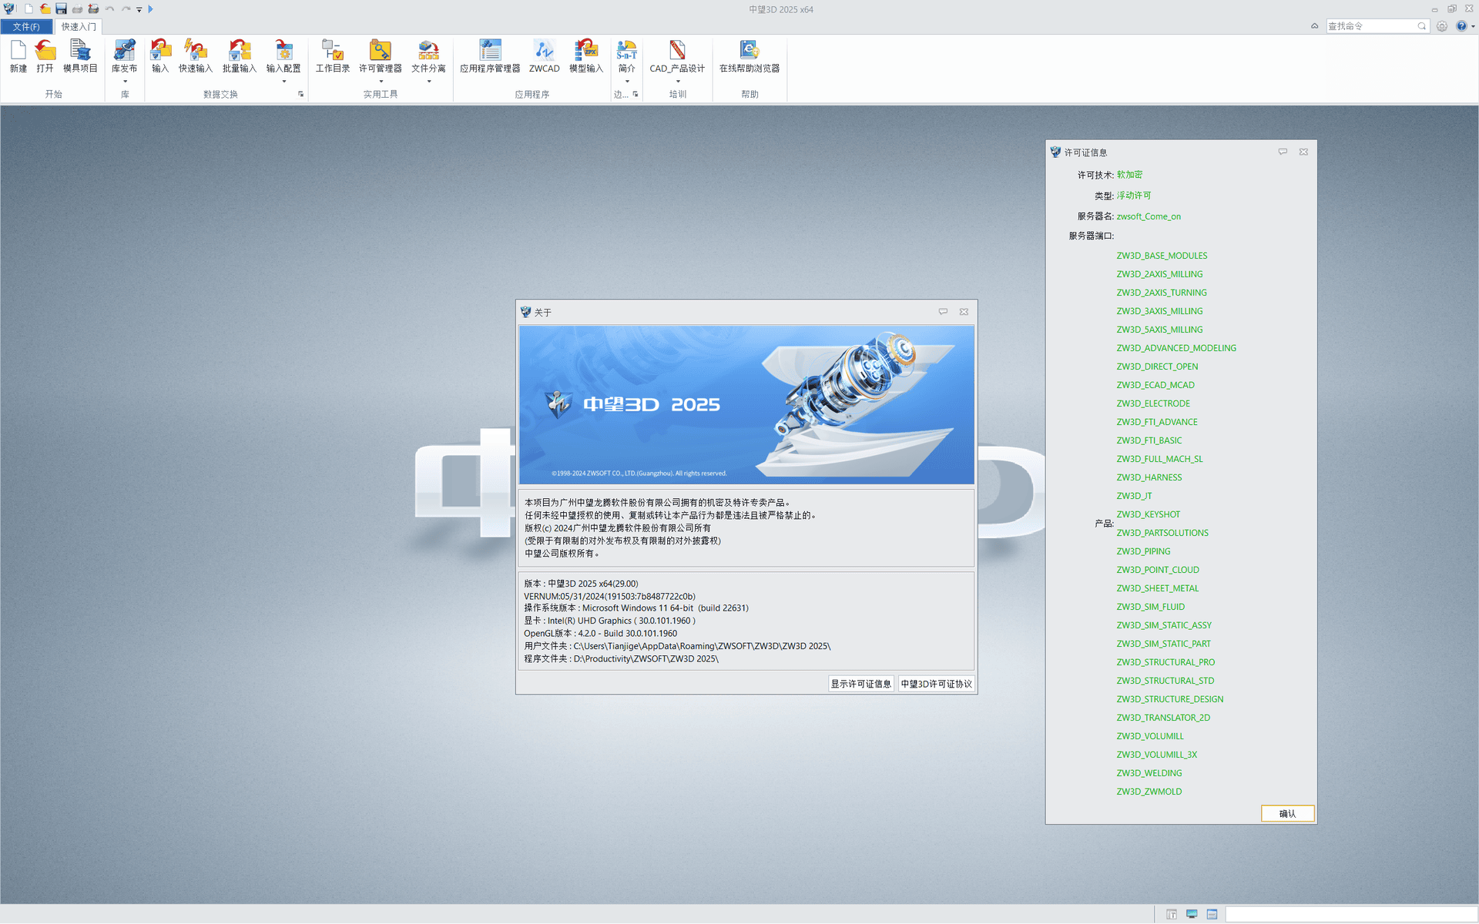
Task: Click the comment bubble icon in 许可证信息 title
Action: coord(1283,152)
